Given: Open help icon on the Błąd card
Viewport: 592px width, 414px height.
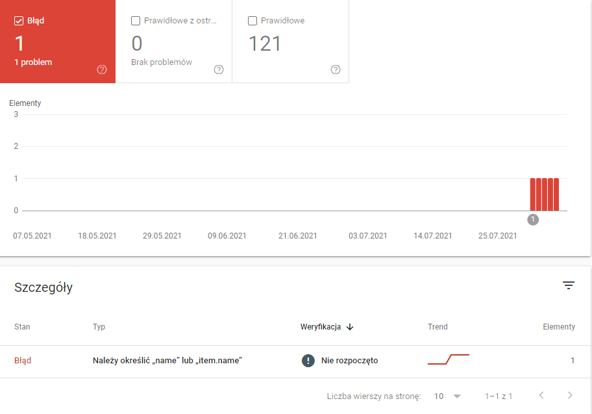Looking at the screenshot, I should [102, 70].
